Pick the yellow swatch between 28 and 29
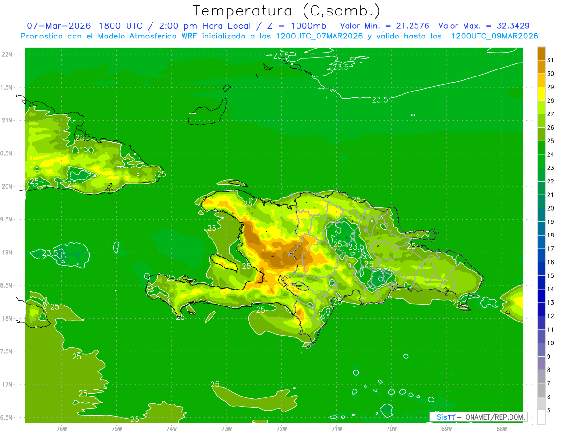This screenshot has height=435, width=563. pyautogui.click(x=541, y=94)
